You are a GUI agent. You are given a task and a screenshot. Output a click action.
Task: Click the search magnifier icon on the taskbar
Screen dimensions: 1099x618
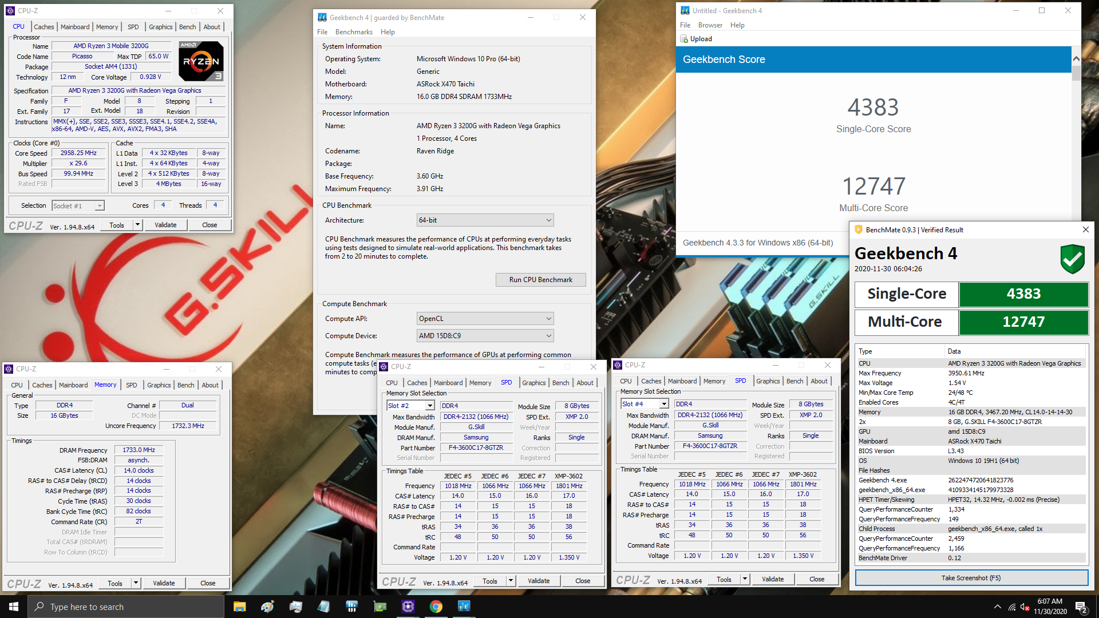[39, 607]
